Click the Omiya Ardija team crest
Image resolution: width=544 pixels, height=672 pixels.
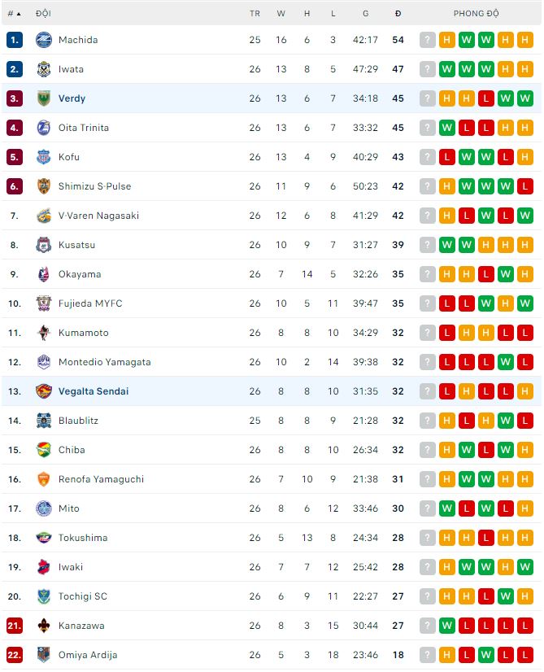click(44, 655)
